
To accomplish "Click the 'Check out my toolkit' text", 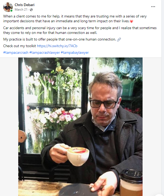I will pyautogui.click(x=20, y=46).
